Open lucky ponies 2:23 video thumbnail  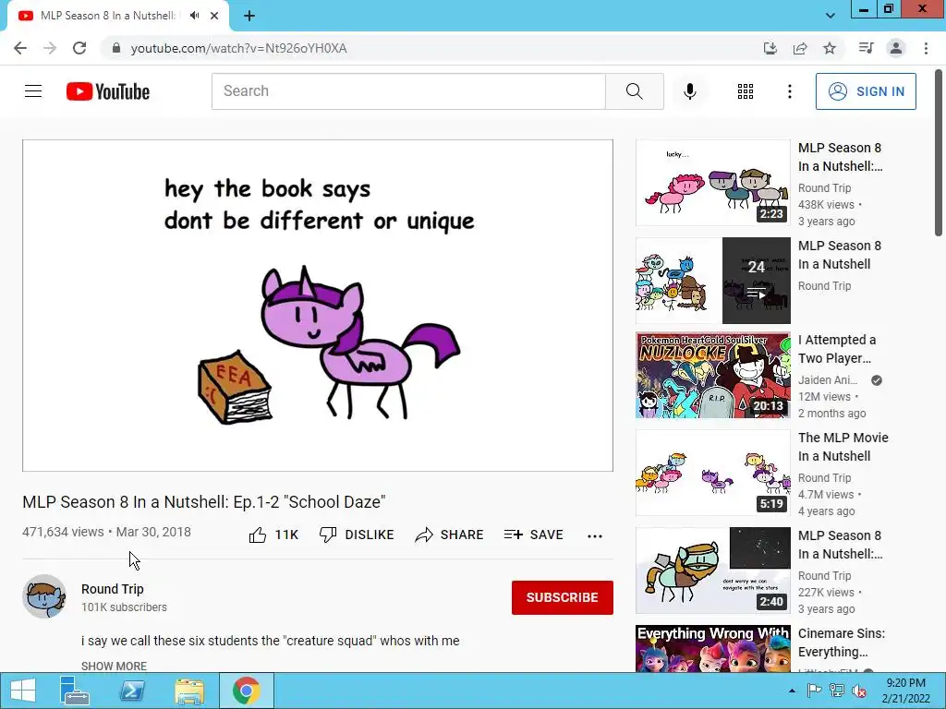713,183
